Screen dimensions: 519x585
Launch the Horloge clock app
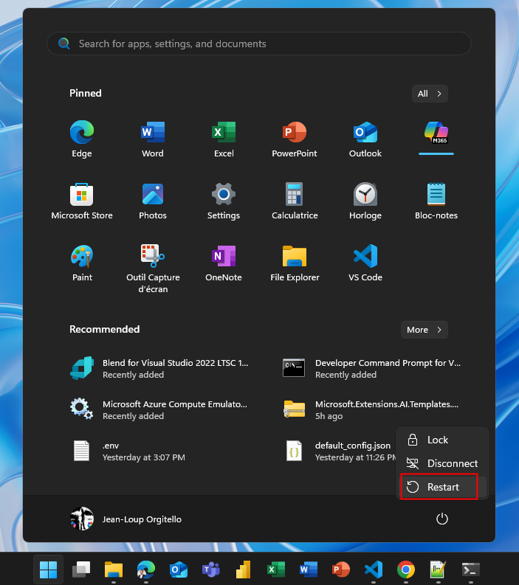[365, 201]
